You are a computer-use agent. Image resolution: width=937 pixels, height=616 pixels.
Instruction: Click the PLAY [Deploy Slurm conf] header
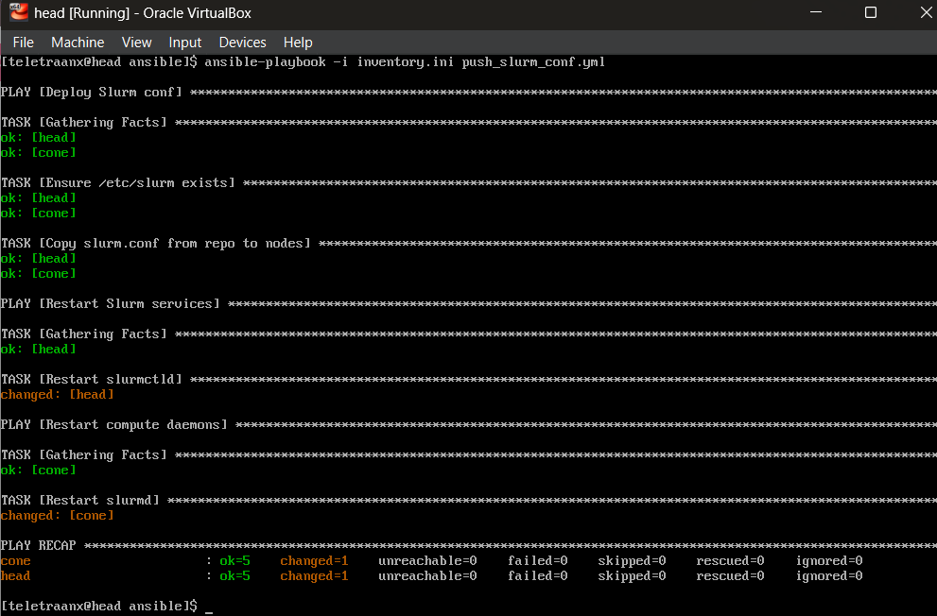pyautogui.click(x=92, y=93)
